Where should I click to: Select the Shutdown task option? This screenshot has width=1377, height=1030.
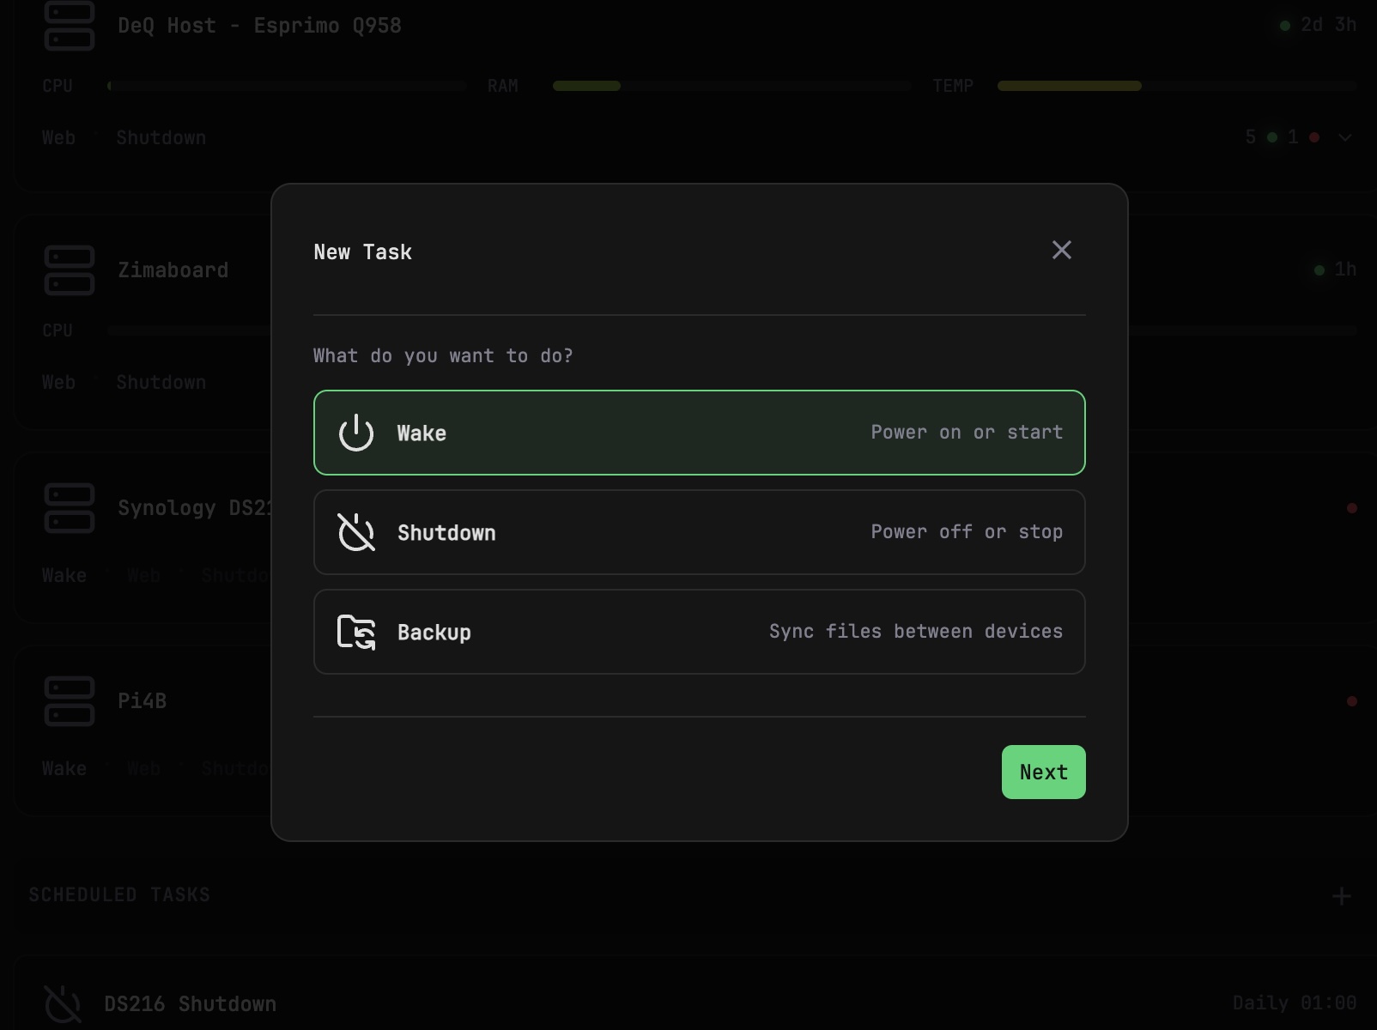click(699, 532)
